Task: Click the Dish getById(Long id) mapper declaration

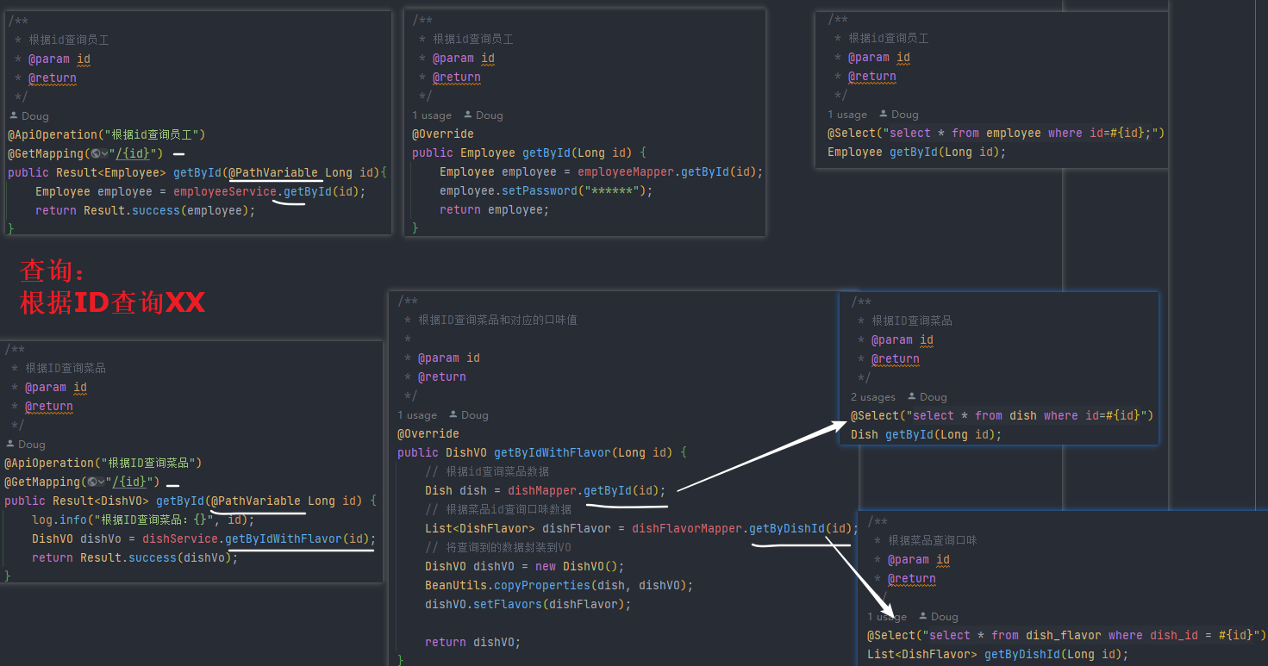Action: 927,434
